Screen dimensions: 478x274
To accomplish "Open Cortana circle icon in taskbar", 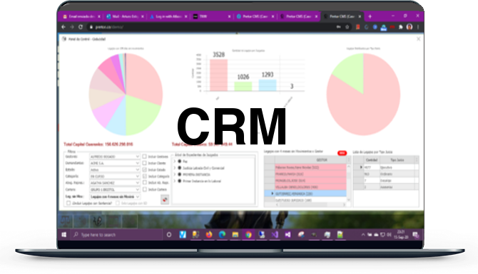I will point(169,235).
